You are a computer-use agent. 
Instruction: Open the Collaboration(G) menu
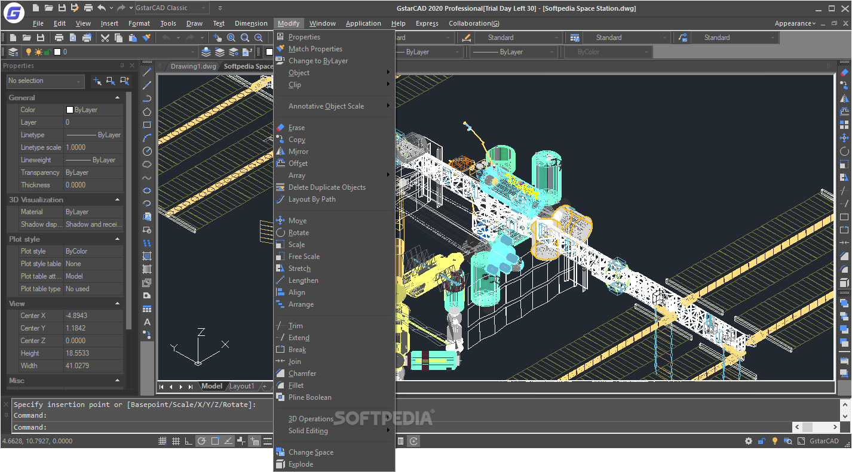pos(474,23)
